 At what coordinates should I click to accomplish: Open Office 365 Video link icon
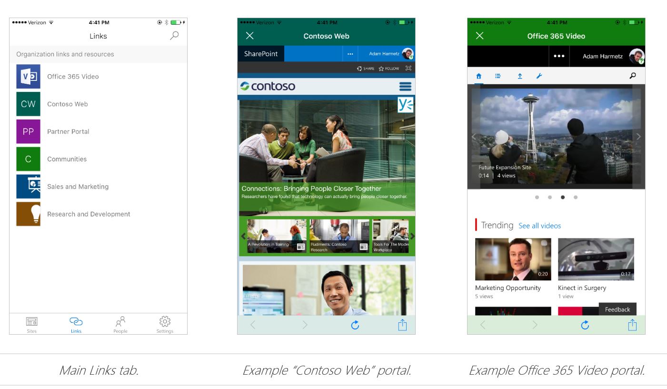(x=28, y=77)
